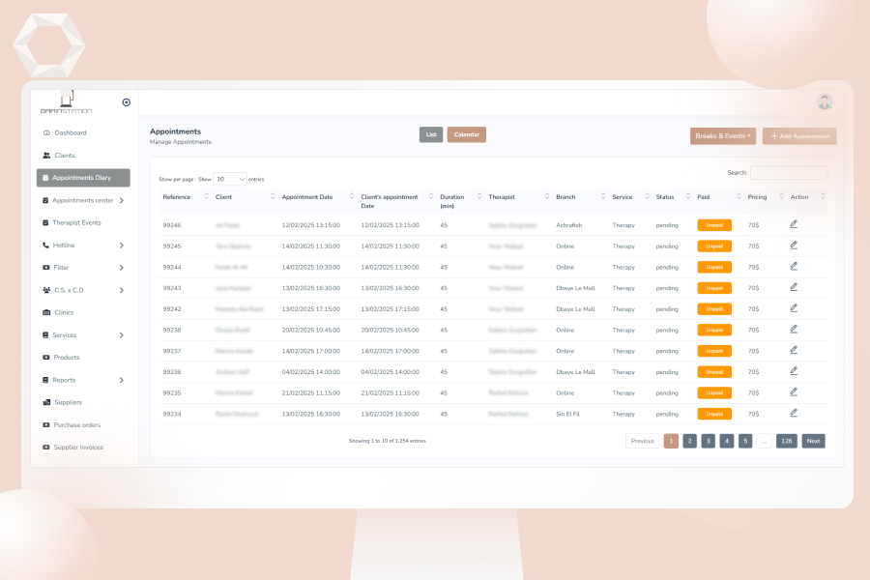Click the Services icon in sidebar
This screenshot has height=580, width=870.
[x=45, y=335]
